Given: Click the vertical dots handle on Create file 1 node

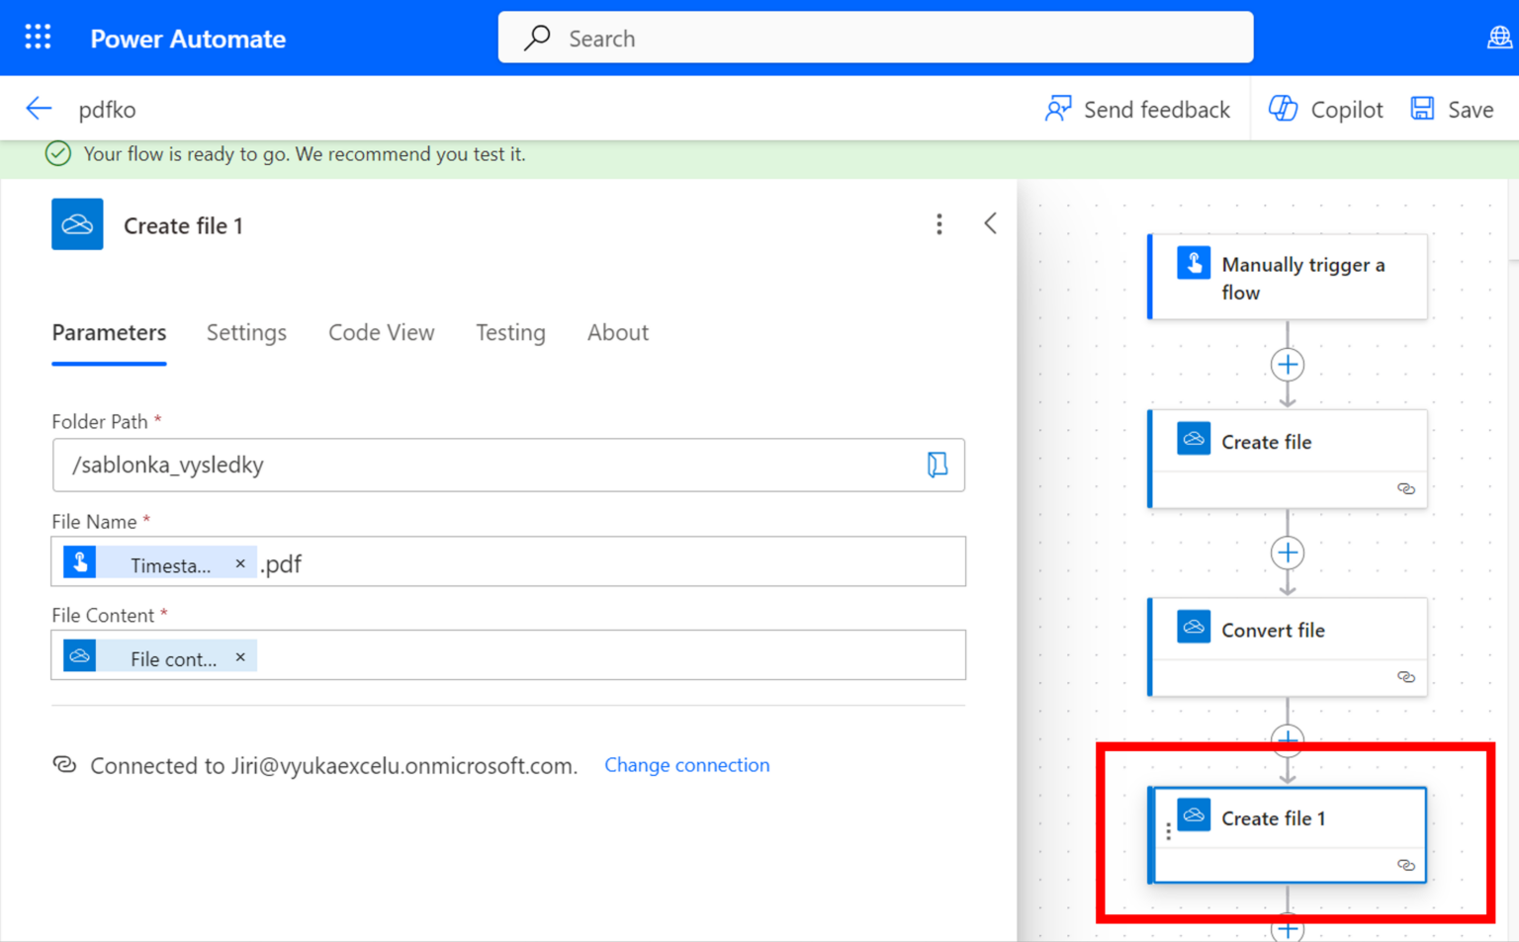Looking at the screenshot, I should click(x=1168, y=830).
